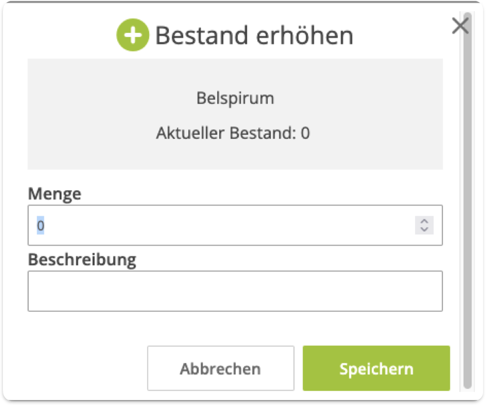Click the white cross inside the green circle

[133, 36]
